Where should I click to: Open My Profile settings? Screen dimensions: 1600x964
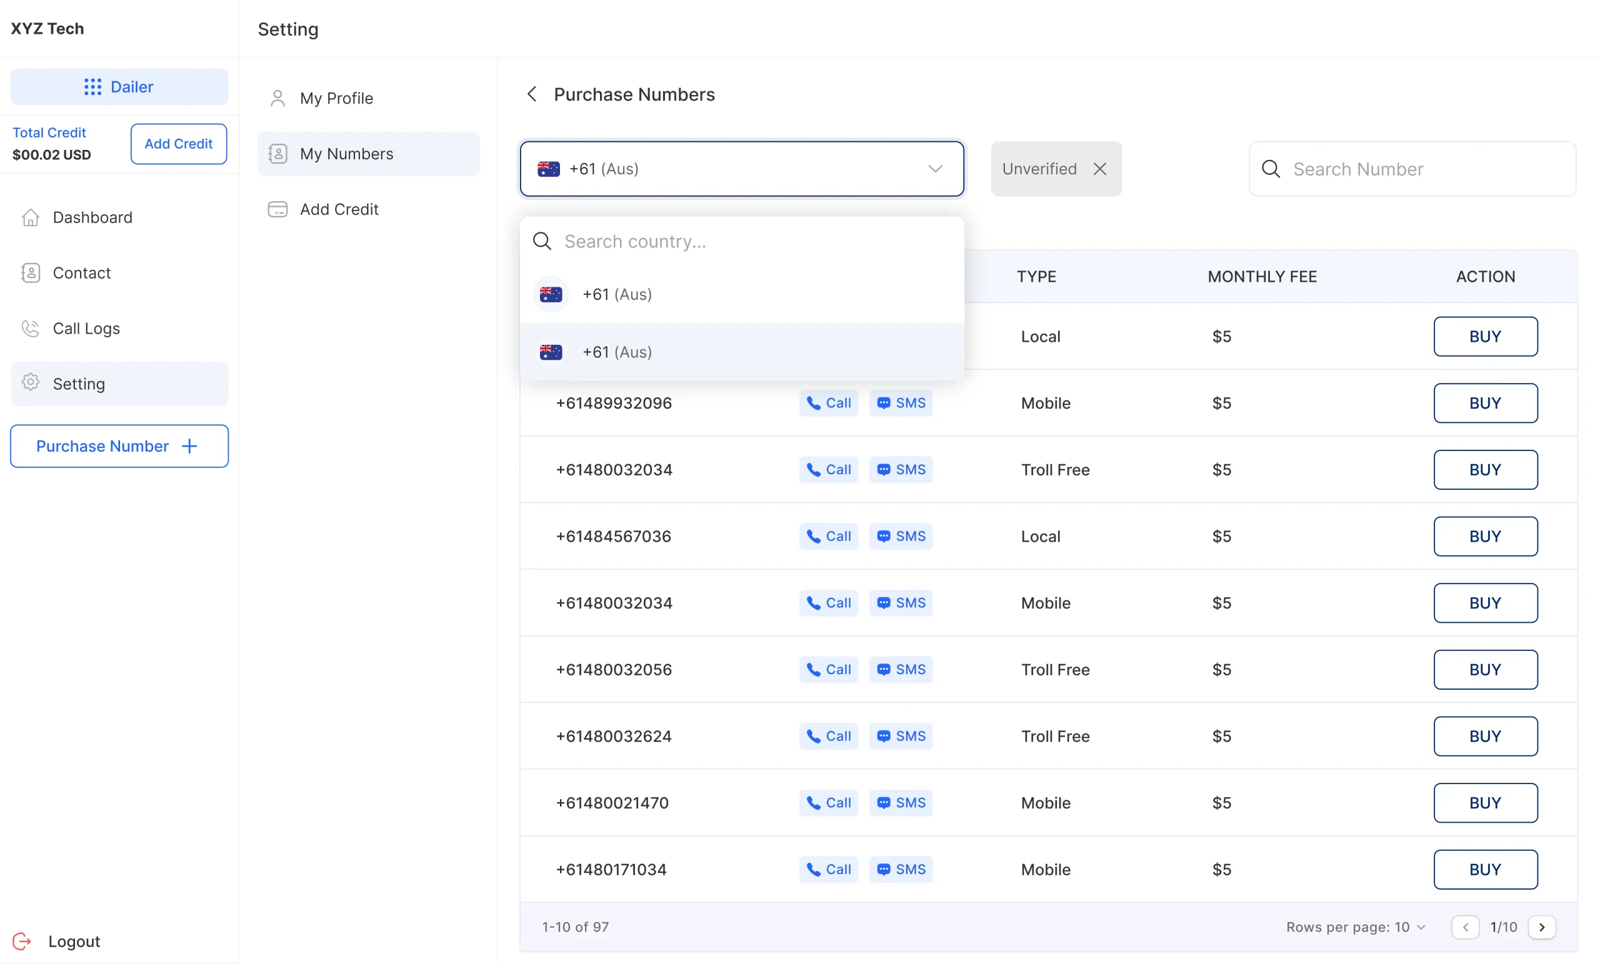click(x=336, y=98)
